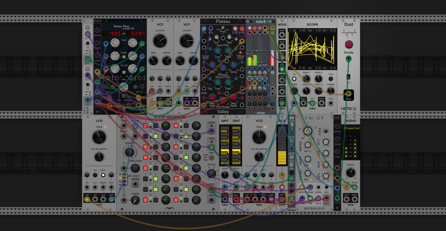Viewport: 446px width, 231px height.
Task: Toggle the LFO OFST button
Action: click(103, 175)
